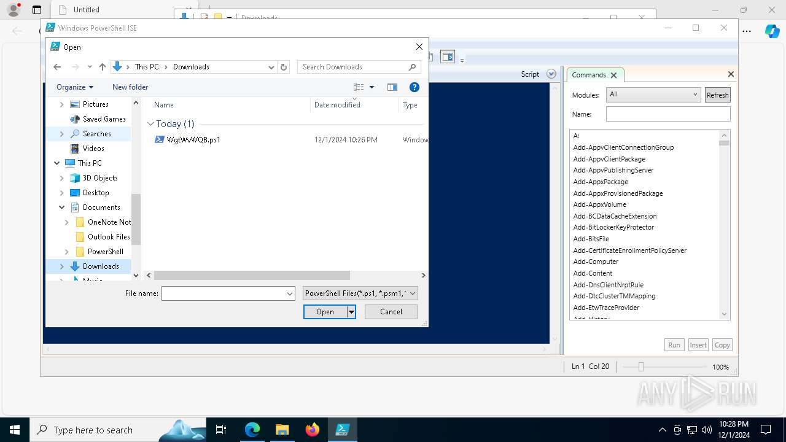Refresh the commands list

[717, 95]
